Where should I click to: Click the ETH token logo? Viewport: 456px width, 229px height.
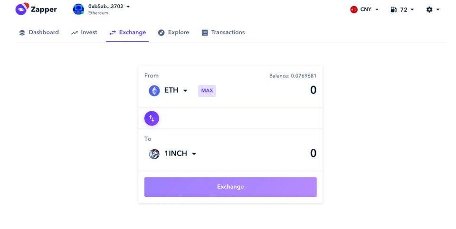tap(154, 91)
